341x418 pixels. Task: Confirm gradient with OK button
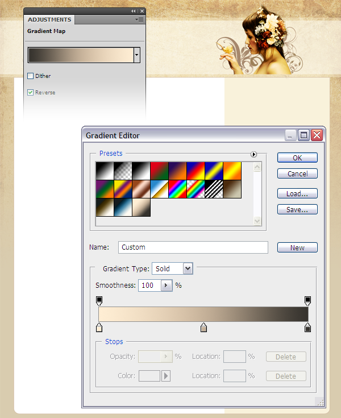(x=297, y=158)
